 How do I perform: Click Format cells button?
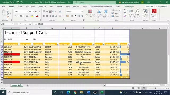(x=116, y=16)
